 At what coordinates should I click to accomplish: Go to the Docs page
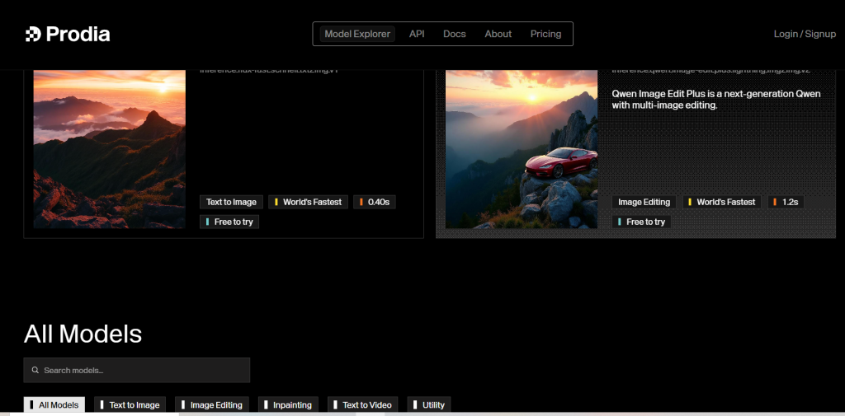[455, 34]
